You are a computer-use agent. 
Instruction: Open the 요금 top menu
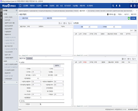click(61, 6)
